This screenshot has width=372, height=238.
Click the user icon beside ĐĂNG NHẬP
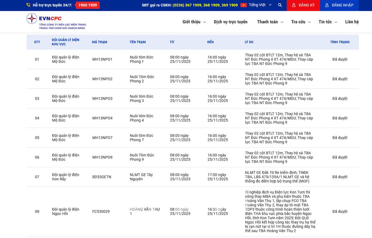tap(327, 5)
